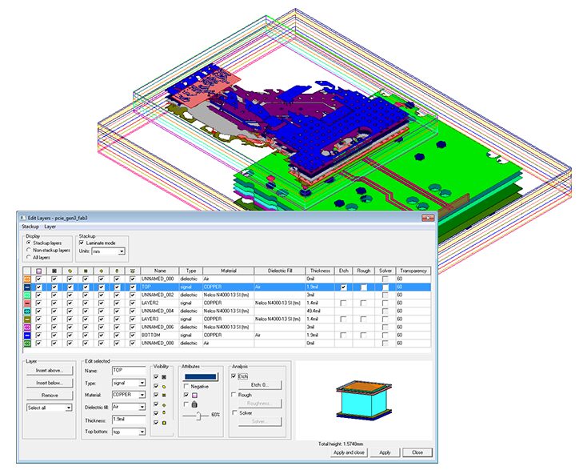The width and height of the screenshot is (583, 470).
Task: Click the blue layer color swatch in Attributes
Action: [201, 375]
